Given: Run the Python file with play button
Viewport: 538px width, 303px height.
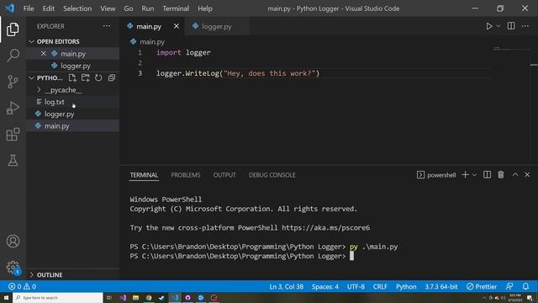Looking at the screenshot, I should tap(489, 26).
